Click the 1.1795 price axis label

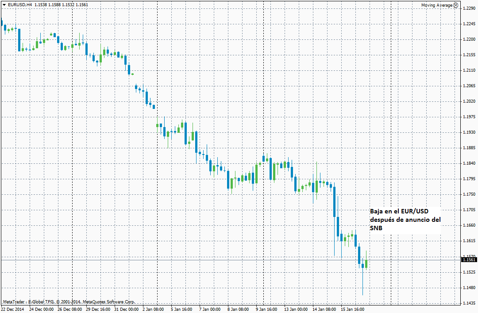469,179
